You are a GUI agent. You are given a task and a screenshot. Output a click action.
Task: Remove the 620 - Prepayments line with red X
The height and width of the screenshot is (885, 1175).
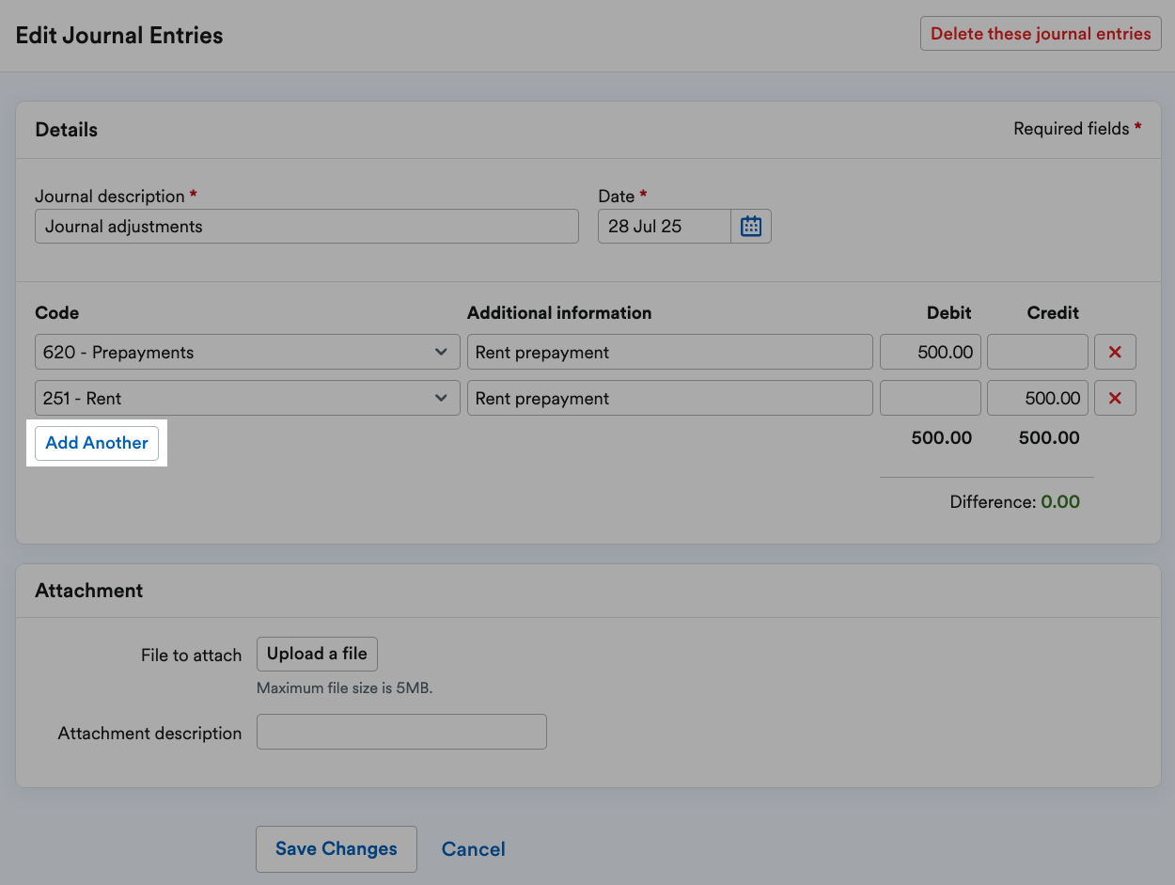1115,351
